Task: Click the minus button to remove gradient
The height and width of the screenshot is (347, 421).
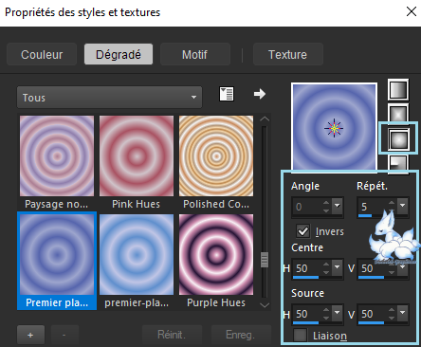Action: [x=64, y=335]
